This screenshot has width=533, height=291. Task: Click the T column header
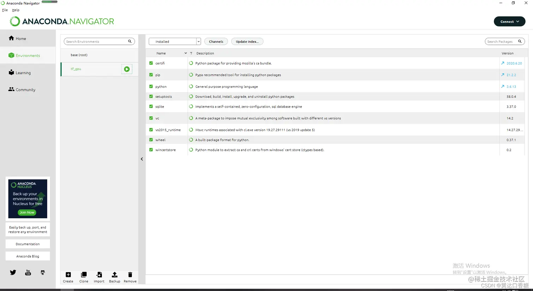[x=191, y=53]
